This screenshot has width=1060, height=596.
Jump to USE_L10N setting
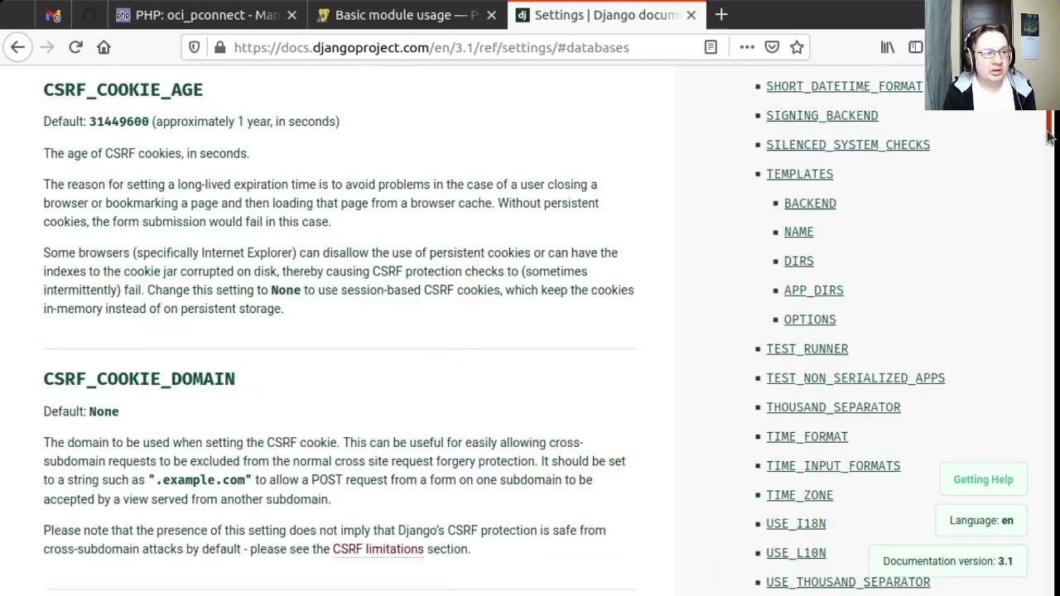[x=796, y=553]
